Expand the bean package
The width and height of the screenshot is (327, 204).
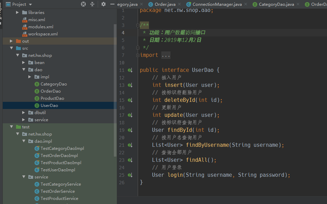(x=24, y=63)
